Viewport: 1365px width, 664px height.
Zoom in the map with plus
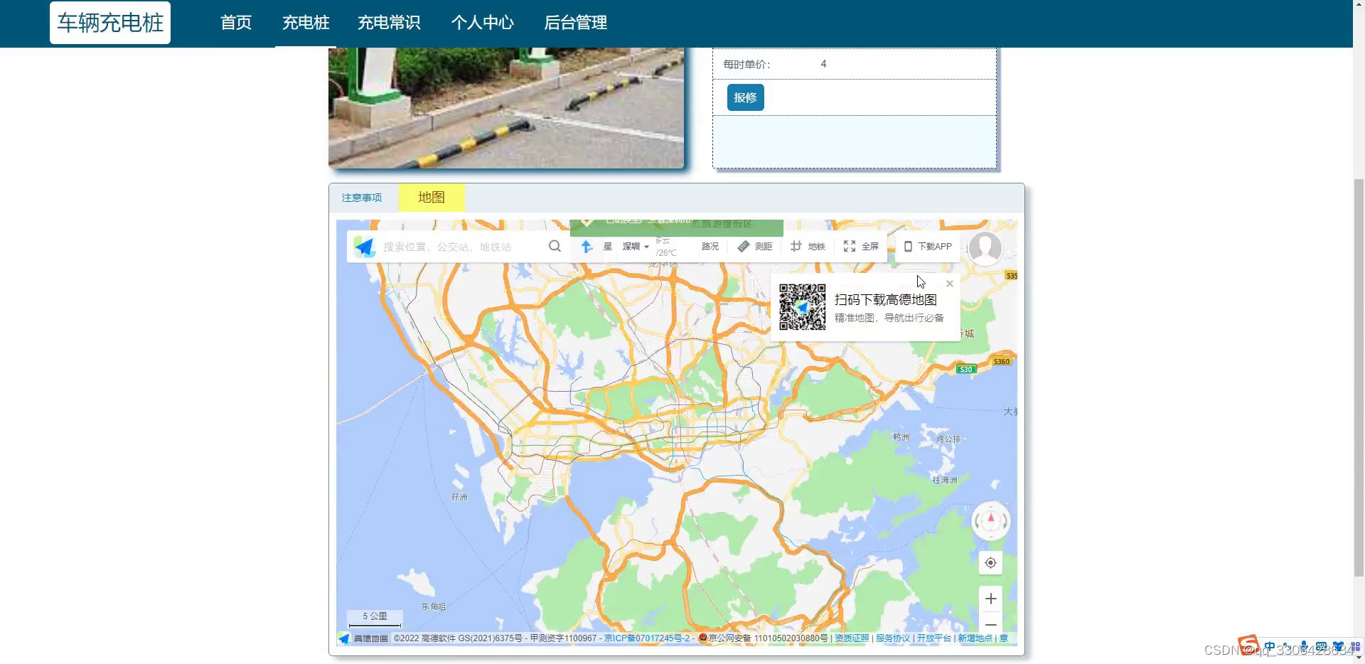coord(991,599)
